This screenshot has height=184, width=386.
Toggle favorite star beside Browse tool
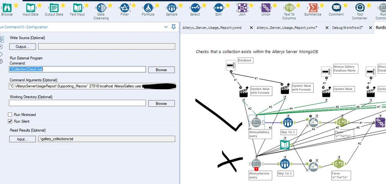tap(16, 5)
